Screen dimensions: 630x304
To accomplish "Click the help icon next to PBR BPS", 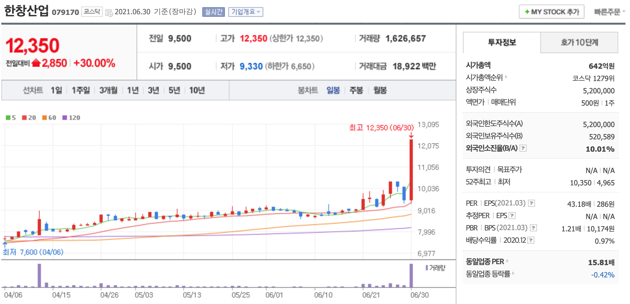I will (x=533, y=228).
